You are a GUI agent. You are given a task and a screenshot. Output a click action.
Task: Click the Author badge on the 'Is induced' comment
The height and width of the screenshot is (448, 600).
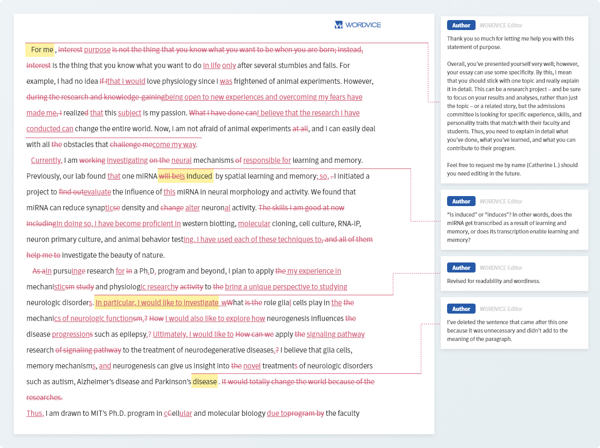pos(461,201)
